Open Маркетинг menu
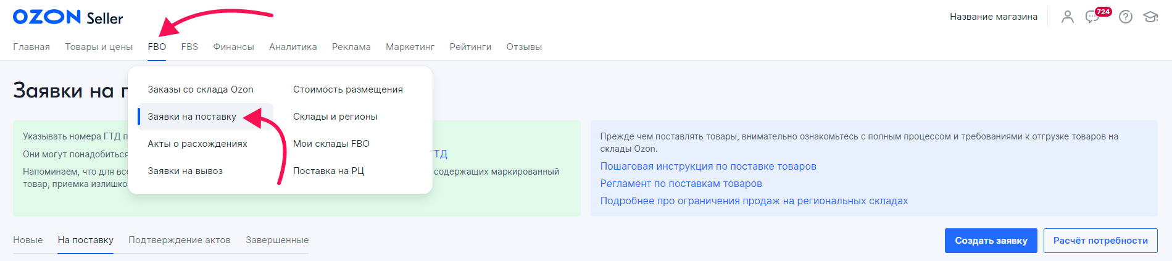The width and height of the screenshot is (1172, 261). (x=410, y=47)
